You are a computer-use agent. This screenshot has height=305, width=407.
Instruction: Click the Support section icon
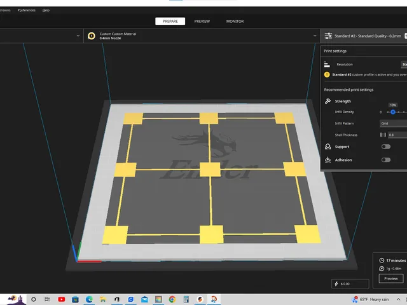click(x=328, y=147)
